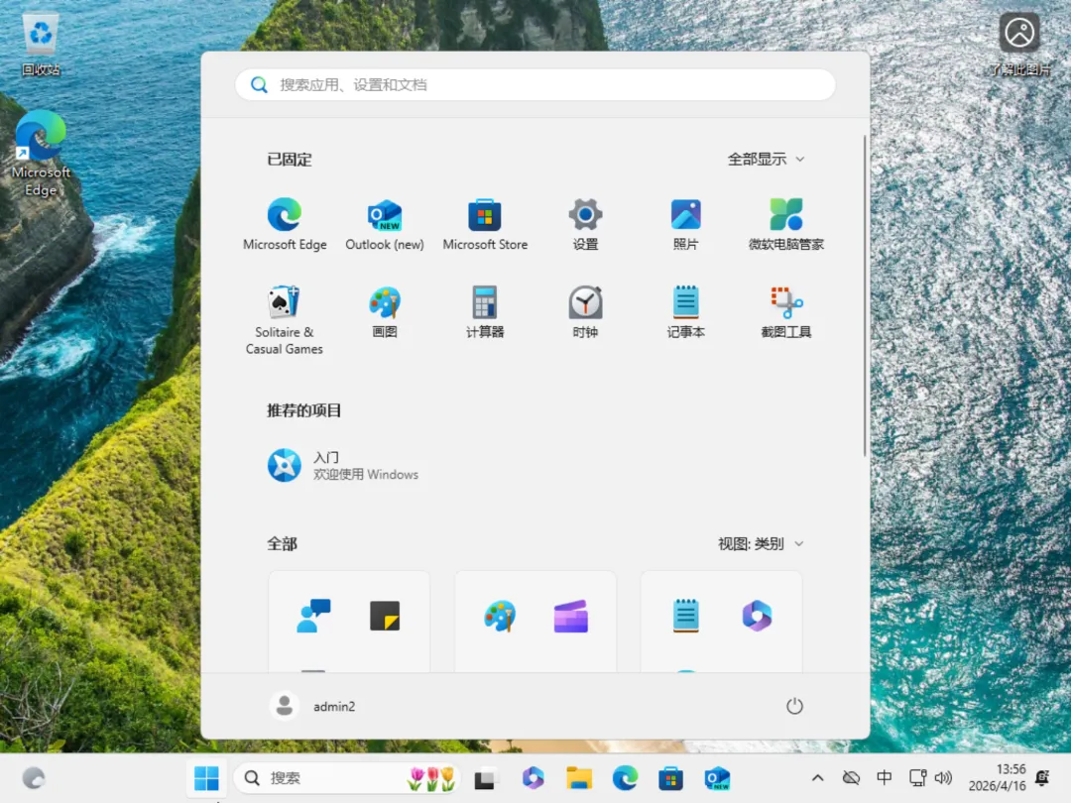Screen dimensions: 1071x803
Task: Open Microsoft Store pinned app
Action: pos(485,224)
